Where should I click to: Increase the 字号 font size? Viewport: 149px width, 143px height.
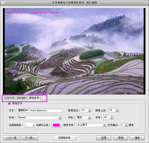[x=112, y=116]
